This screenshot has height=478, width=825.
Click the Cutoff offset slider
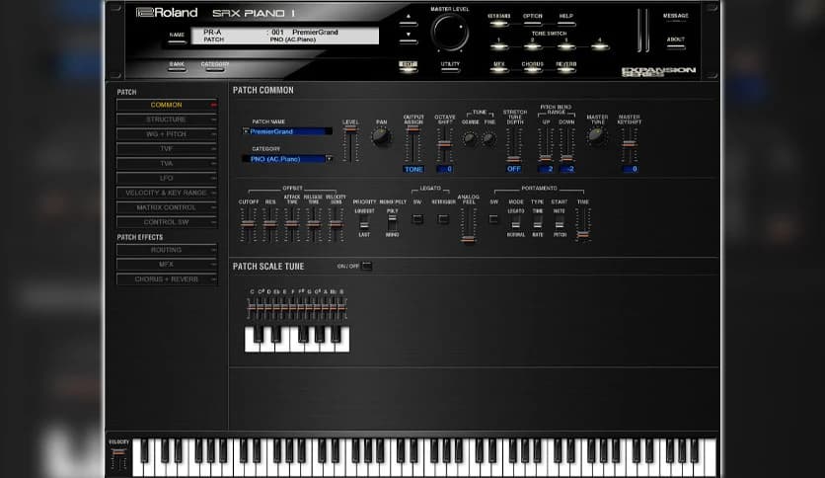249,224
